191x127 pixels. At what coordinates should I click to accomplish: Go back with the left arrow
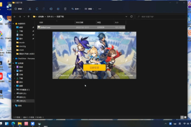(15, 17)
